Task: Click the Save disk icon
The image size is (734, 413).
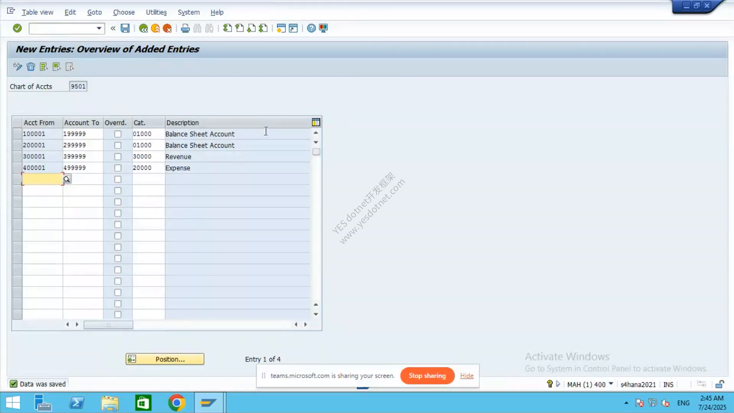Action: click(x=125, y=28)
